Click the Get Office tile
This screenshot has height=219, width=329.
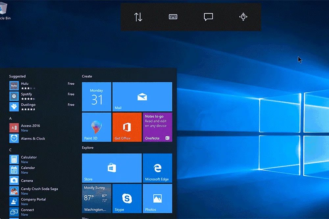point(127,127)
